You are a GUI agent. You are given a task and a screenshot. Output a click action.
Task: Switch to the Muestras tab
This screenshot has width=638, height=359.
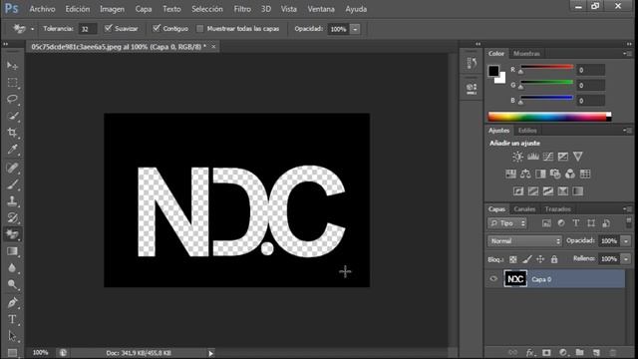tap(526, 53)
